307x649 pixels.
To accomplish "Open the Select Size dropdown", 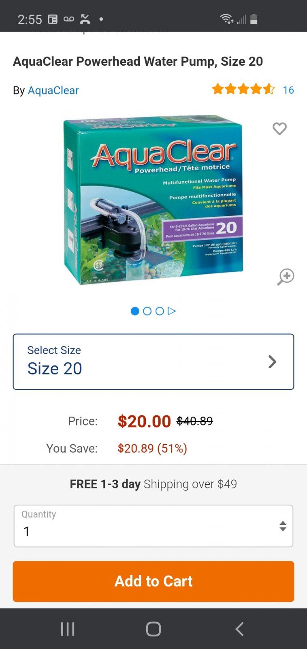I will click(153, 362).
